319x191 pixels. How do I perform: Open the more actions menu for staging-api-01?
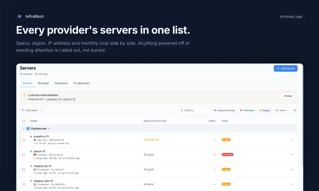point(292,169)
